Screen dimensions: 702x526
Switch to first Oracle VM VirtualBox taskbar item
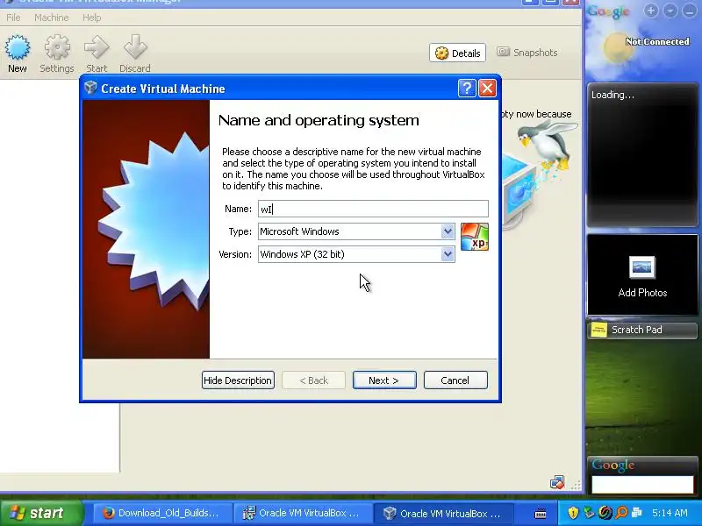click(x=303, y=513)
